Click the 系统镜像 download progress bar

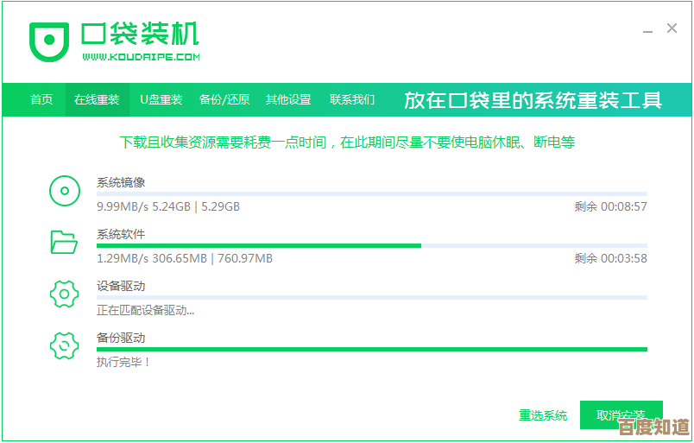coord(371,194)
